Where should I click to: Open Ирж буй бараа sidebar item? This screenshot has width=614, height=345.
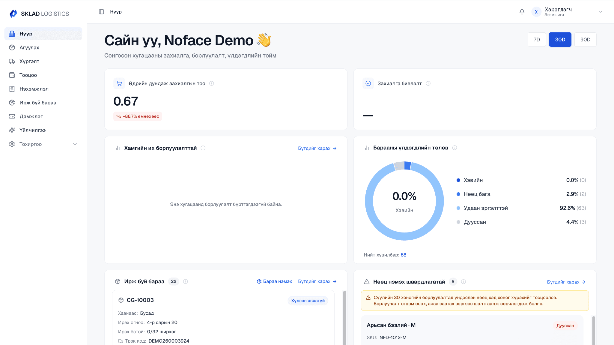point(43,103)
